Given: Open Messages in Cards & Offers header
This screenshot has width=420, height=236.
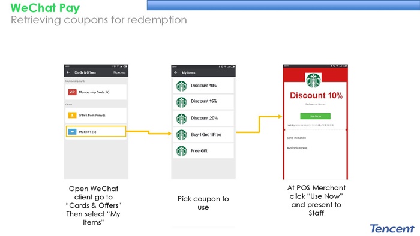Looking at the screenshot, I should click(119, 72).
